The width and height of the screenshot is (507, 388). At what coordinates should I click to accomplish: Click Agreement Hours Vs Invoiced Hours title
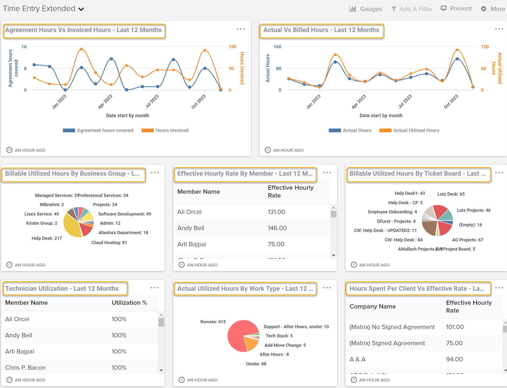coord(83,30)
